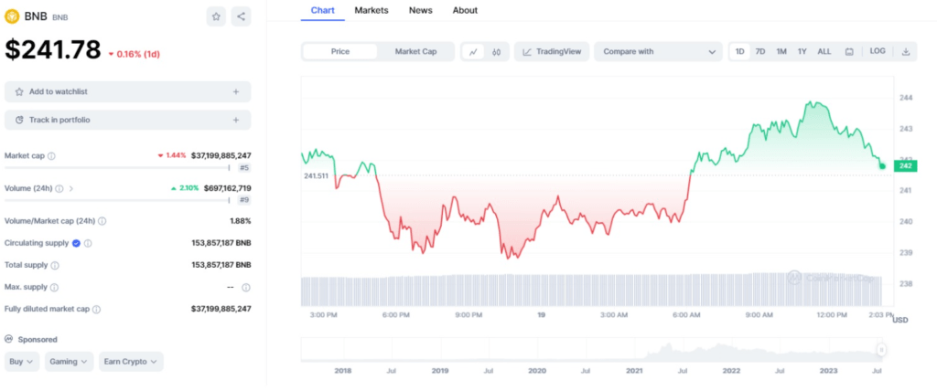This screenshot has height=391, width=937.
Task: Expand the Buy dropdown
Action: pos(23,362)
